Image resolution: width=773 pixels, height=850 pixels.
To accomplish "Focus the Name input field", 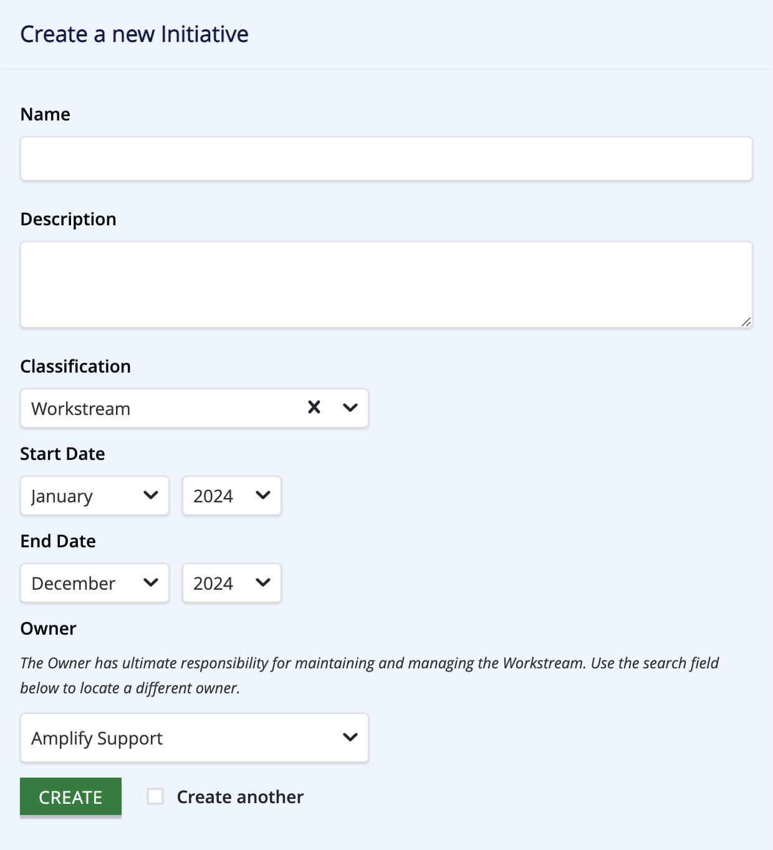I will pyautogui.click(x=386, y=159).
